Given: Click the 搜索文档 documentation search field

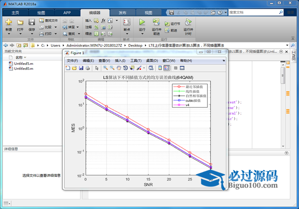Looking at the screenshot, I should click(x=253, y=13).
